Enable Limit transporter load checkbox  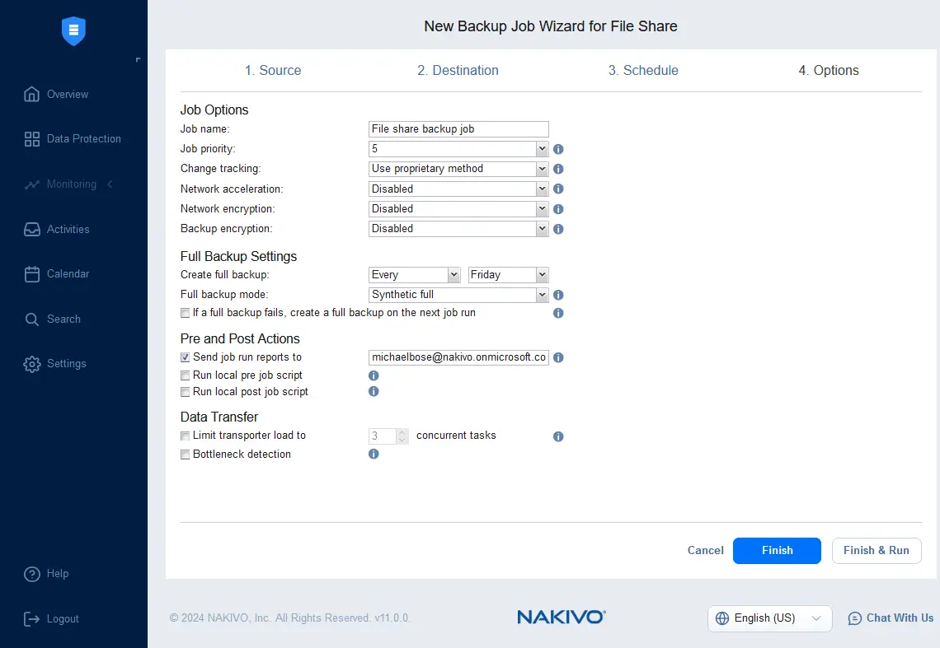(186, 436)
